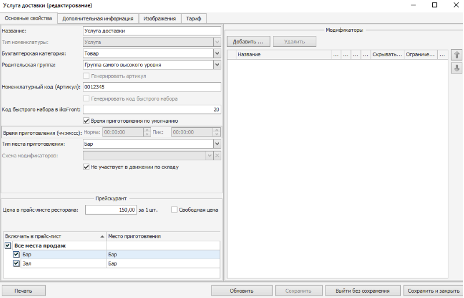Open the Бухгалтерская категория dropdown
Image resolution: width=464 pixels, height=298 pixels.
[x=217, y=53]
